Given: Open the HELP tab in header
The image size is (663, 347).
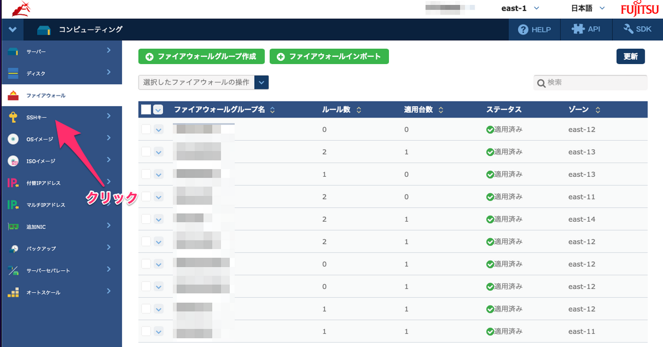Looking at the screenshot, I should (534, 29).
